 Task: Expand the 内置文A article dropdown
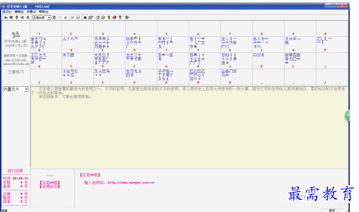click(26, 89)
